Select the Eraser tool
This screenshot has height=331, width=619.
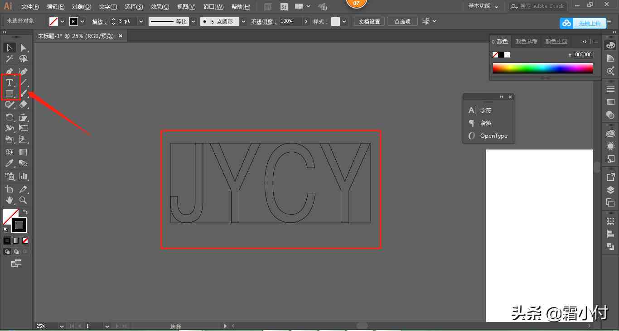coord(23,105)
